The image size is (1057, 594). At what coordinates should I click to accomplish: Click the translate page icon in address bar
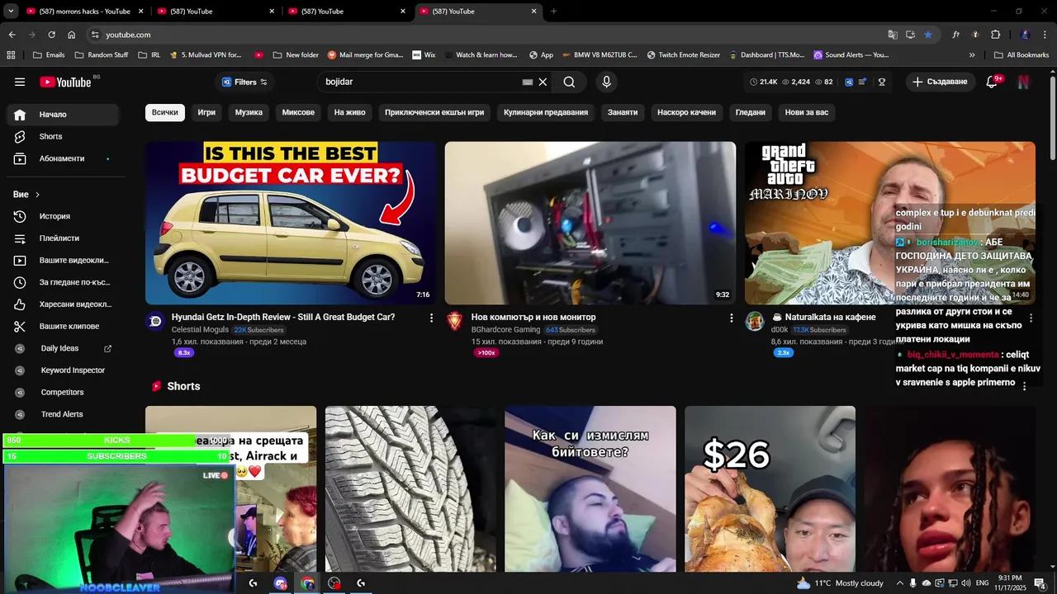pos(893,35)
